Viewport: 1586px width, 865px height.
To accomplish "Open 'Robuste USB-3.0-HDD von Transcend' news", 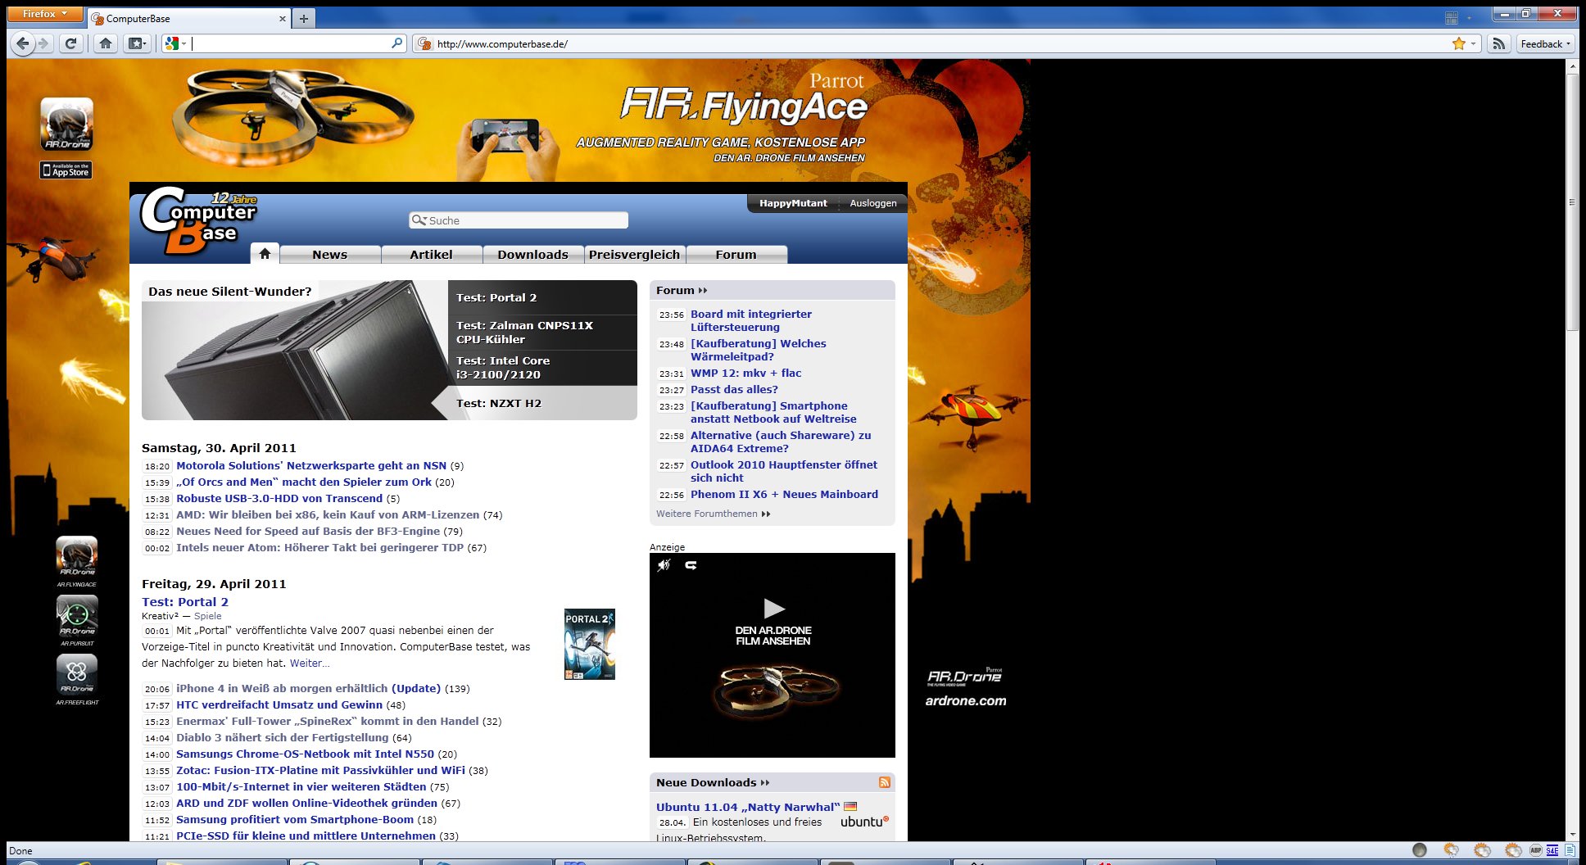I will click(x=279, y=498).
